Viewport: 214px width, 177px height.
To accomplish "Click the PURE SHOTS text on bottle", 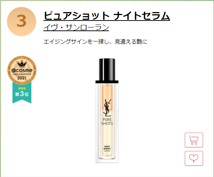I will coord(107,122).
